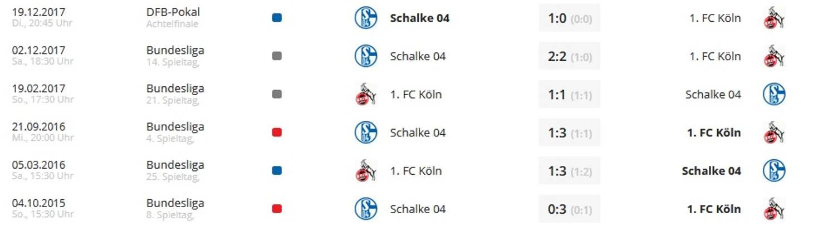Click Schalke 04 away logo in 19.02.2017 row
This screenshot has height=226, width=813.
774,94
